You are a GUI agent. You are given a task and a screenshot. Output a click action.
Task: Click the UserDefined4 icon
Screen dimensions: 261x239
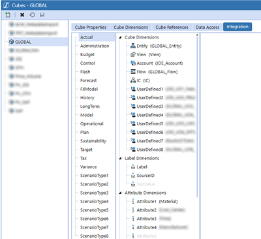point(133,115)
